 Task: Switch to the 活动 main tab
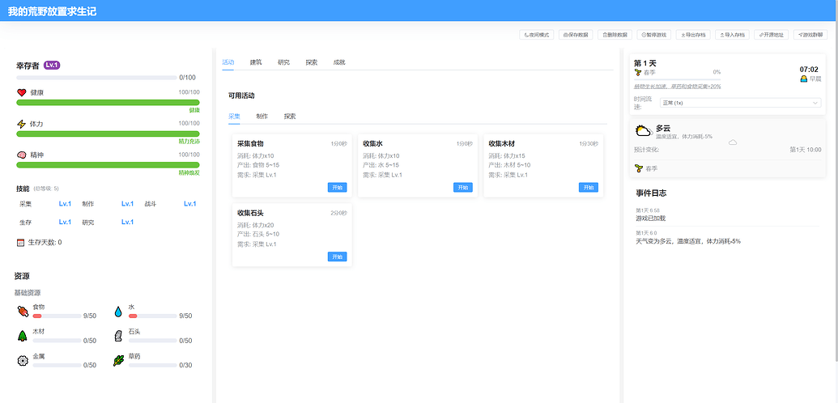pyautogui.click(x=228, y=62)
